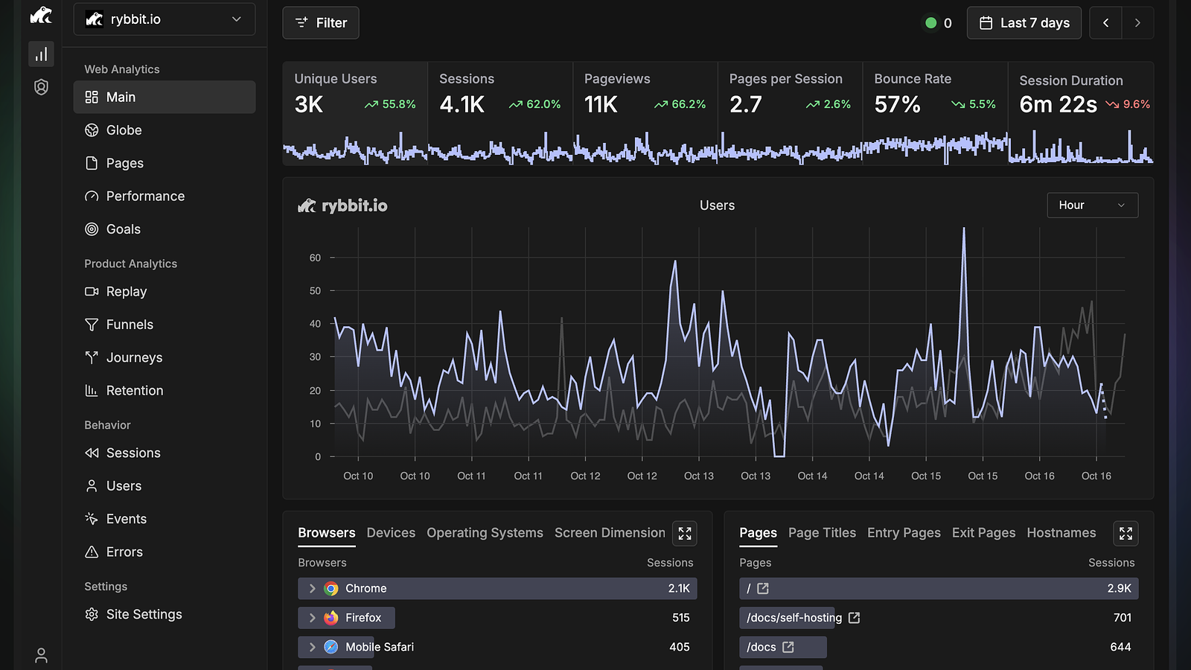Open the Errors section

click(164, 552)
